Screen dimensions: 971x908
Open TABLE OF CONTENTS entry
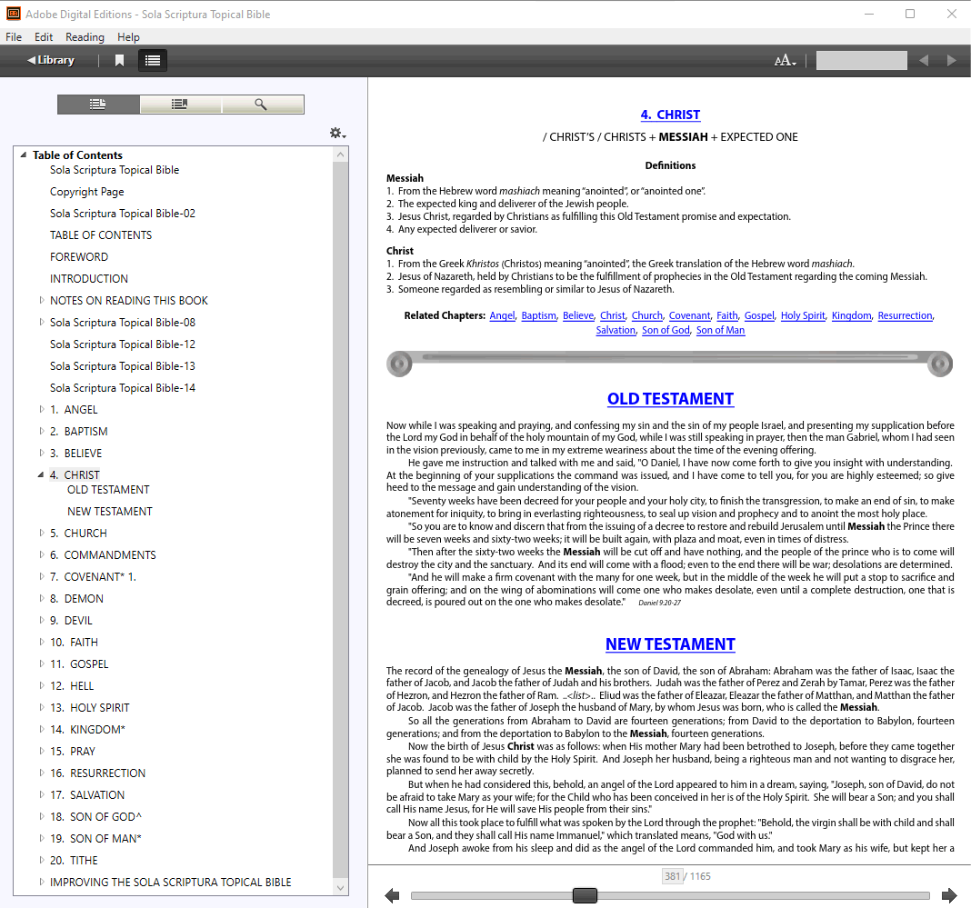click(100, 235)
